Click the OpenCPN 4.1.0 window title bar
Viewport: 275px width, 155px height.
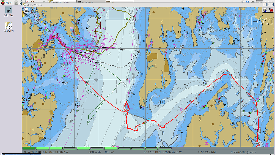click(137, 5)
